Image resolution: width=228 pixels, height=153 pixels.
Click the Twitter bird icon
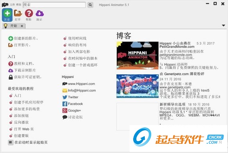[x=65, y=97]
